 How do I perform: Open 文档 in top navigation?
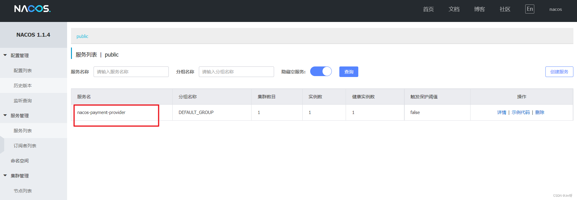[454, 9]
